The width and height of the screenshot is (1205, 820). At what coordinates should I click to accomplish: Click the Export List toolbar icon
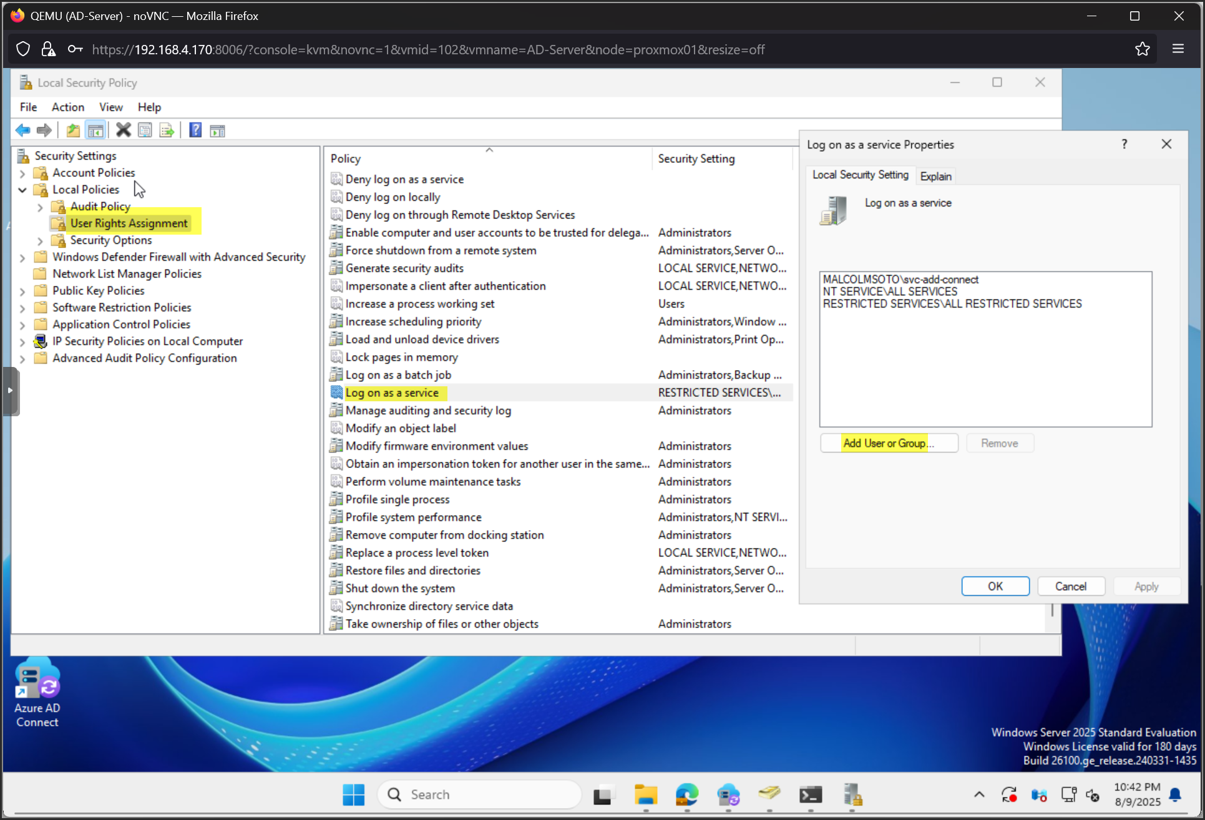click(x=167, y=130)
